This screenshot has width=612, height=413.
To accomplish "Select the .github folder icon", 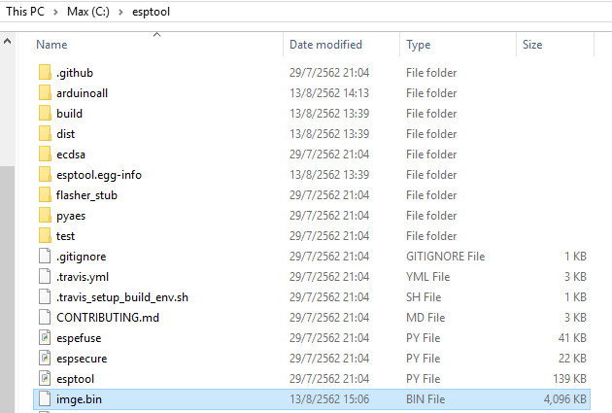I will pos(45,73).
